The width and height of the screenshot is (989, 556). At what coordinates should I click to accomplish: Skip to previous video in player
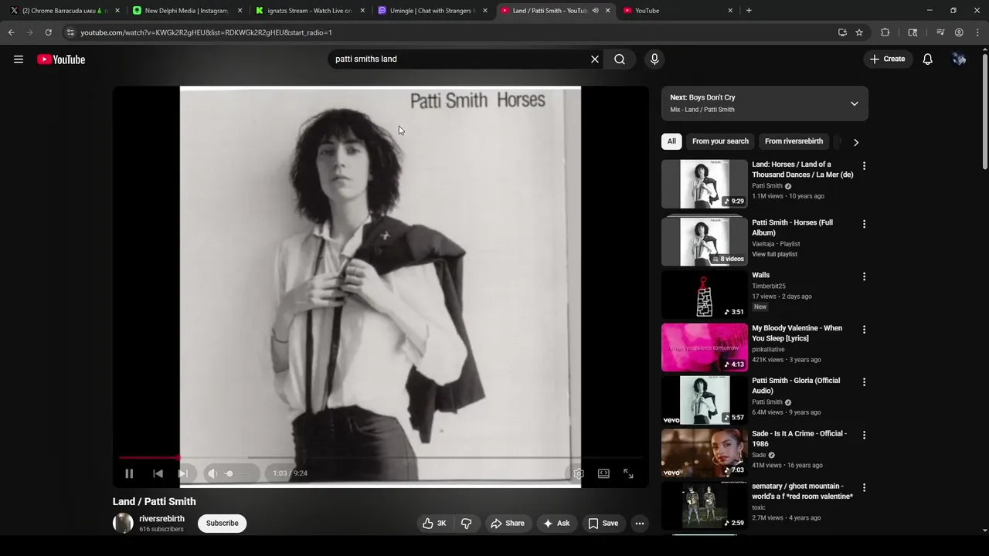pyautogui.click(x=158, y=473)
